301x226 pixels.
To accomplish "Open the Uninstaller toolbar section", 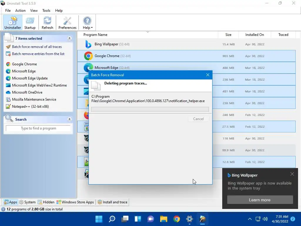I will coord(13,23).
